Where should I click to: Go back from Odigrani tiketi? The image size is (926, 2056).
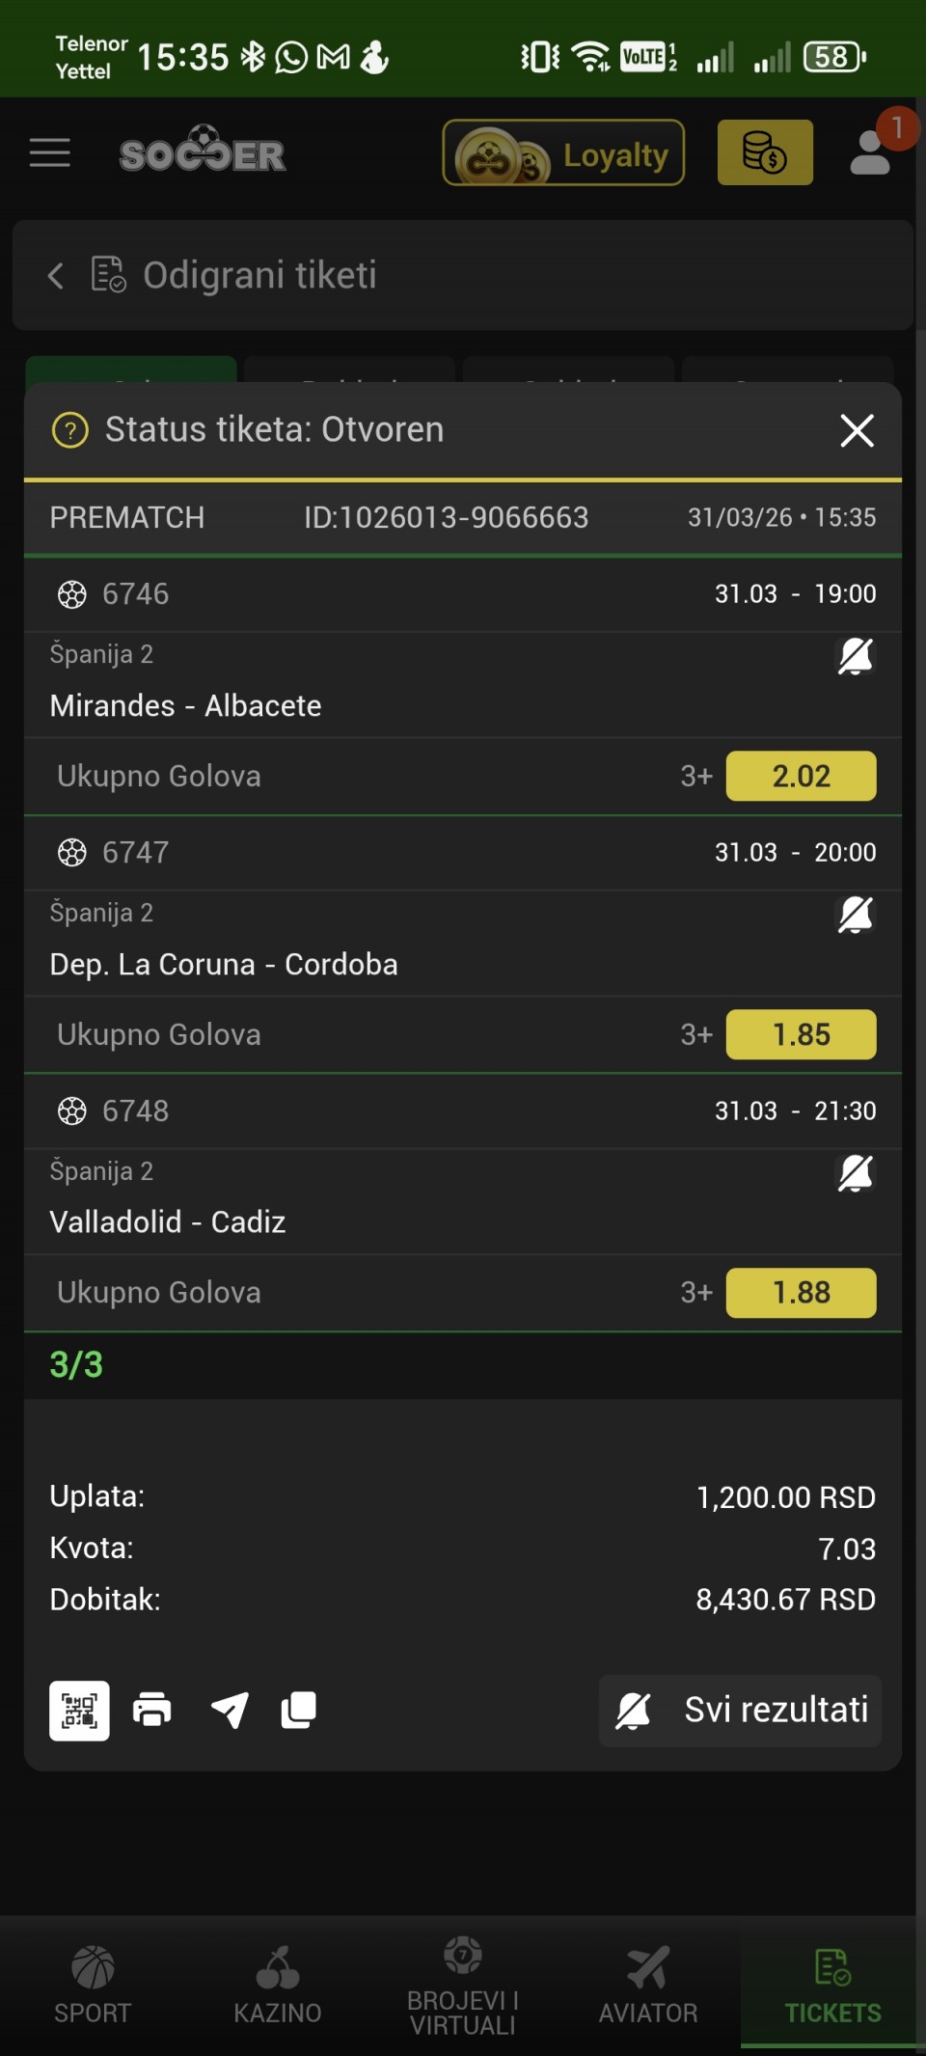(56, 276)
